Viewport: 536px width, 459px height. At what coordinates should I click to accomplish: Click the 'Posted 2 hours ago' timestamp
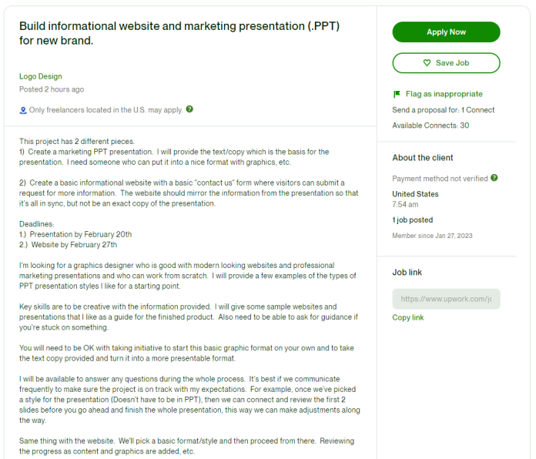tap(52, 89)
